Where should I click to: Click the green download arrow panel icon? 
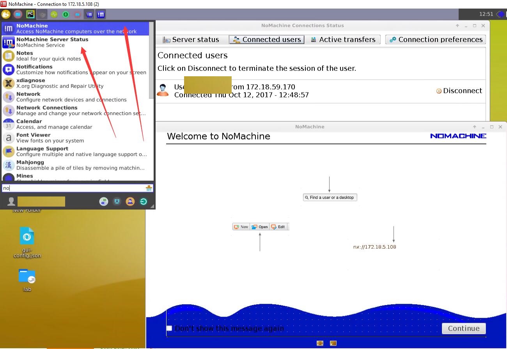click(x=66, y=15)
